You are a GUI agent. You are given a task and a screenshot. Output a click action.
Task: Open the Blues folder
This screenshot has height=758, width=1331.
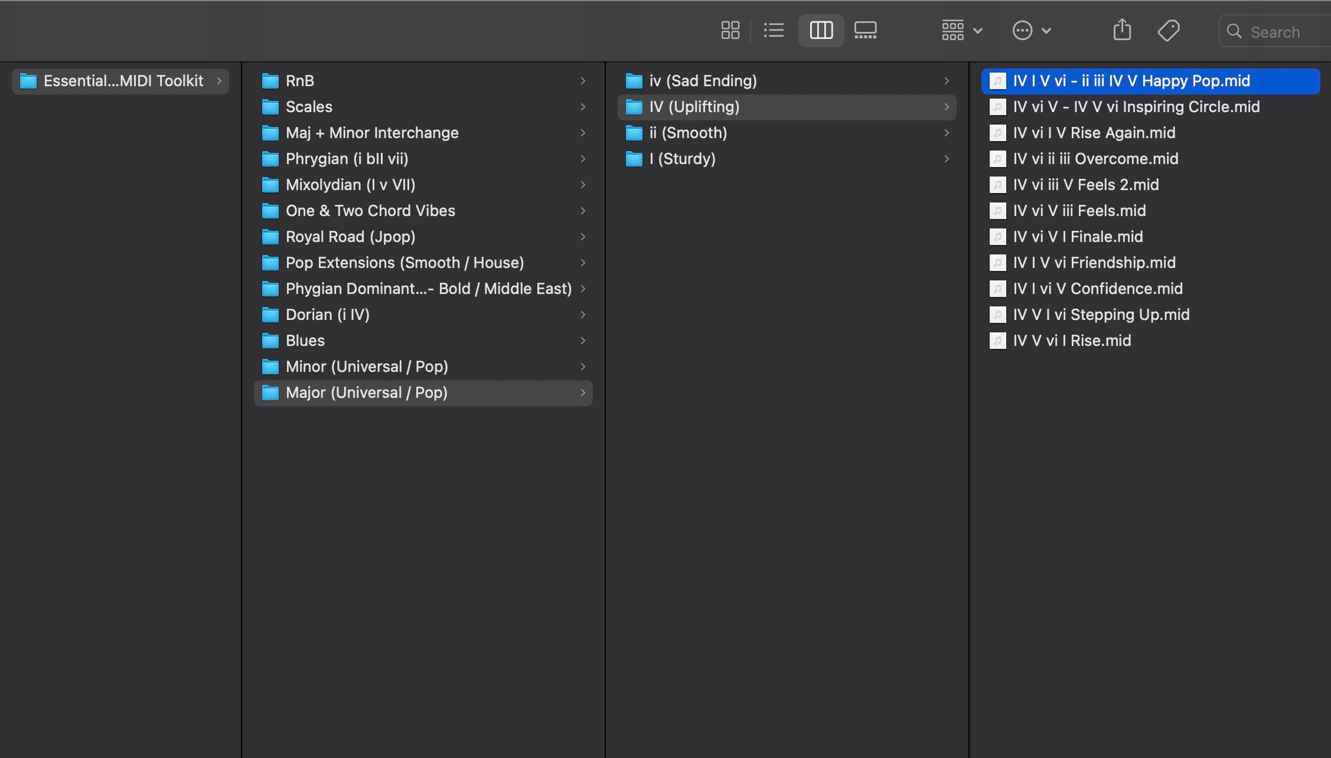pos(305,341)
